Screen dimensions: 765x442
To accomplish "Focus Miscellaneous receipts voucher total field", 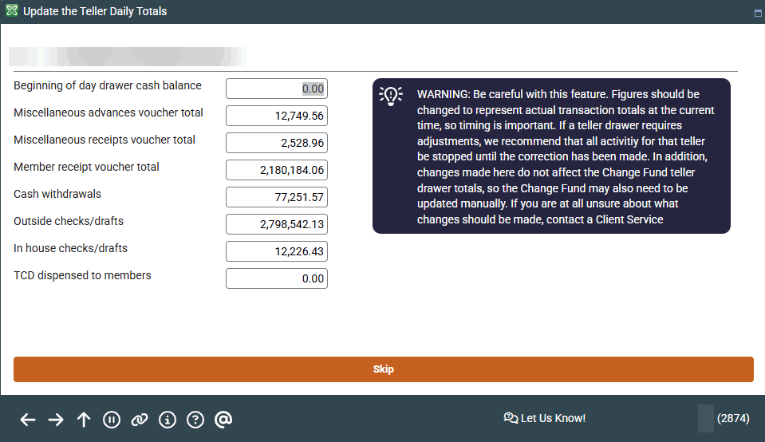I will [x=277, y=143].
